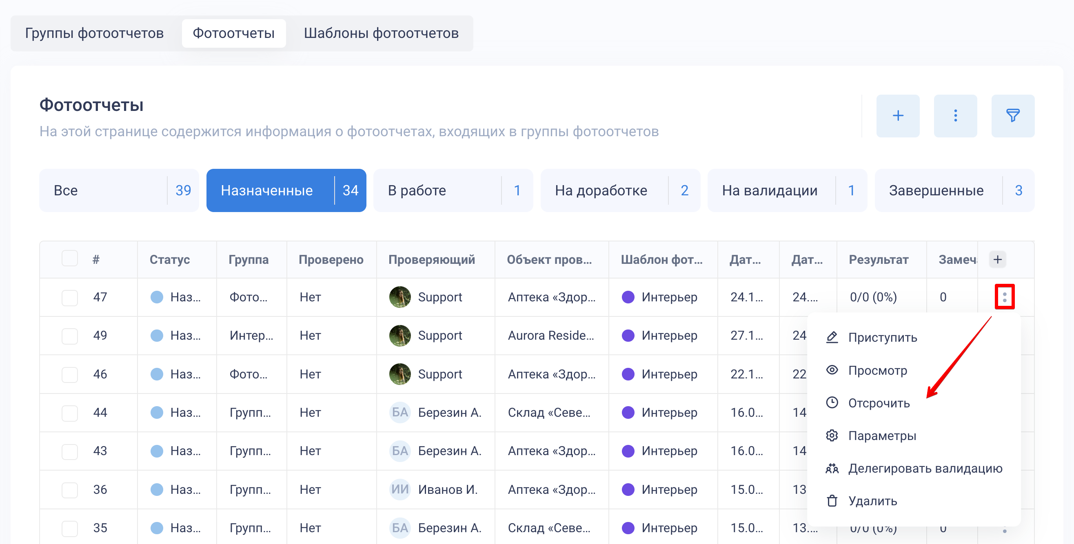The height and width of the screenshot is (544, 1074).
Task: Click the add column plus icon
Action: pos(997,259)
